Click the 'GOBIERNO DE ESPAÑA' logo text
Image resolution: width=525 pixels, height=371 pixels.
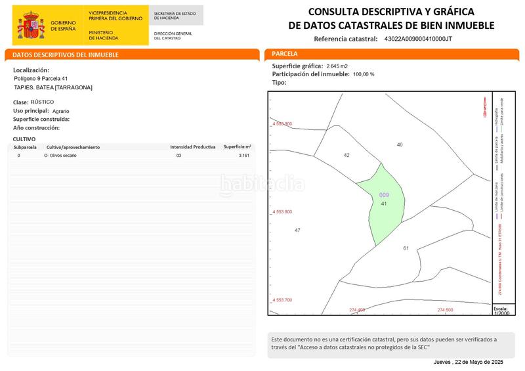[x=63, y=26]
